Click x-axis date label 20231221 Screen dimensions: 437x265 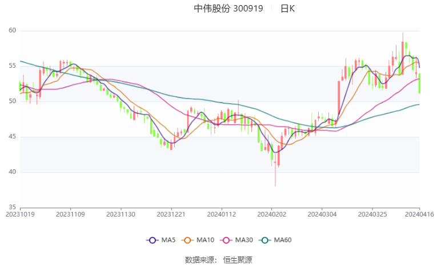(x=171, y=214)
